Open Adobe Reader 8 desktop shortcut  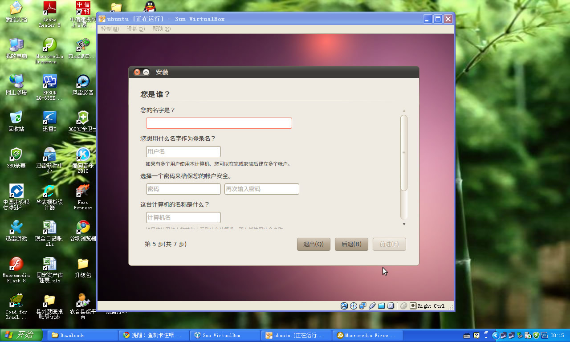pos(49,15)
